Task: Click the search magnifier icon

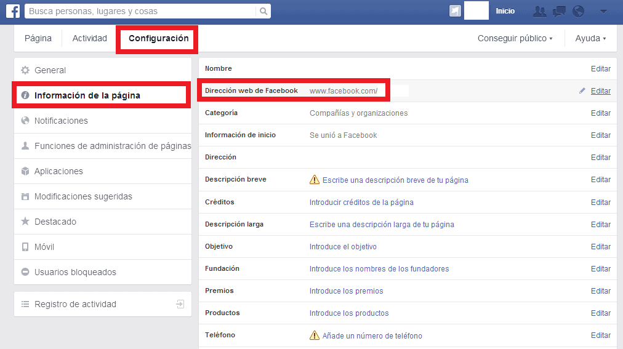Action: (x=263, y=11)
